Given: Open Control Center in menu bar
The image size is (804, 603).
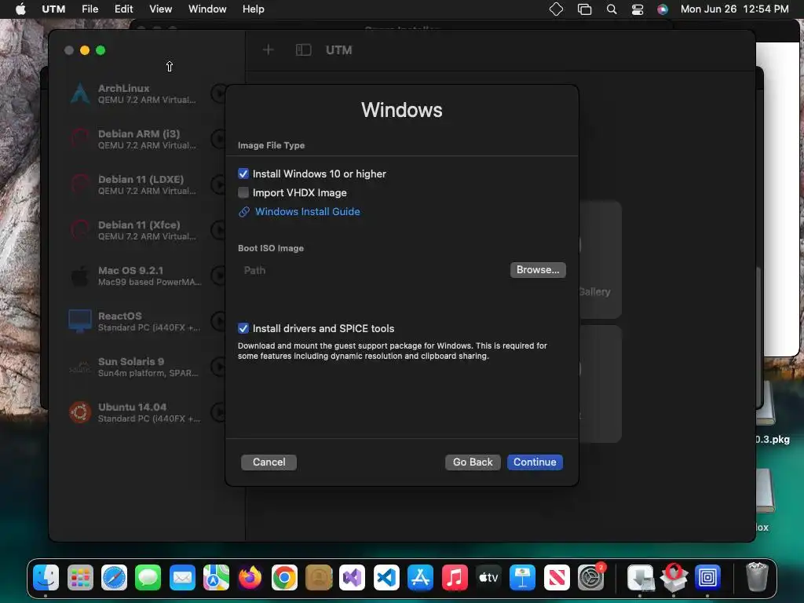Looking at the screenshot, I should tap(638, 9).
